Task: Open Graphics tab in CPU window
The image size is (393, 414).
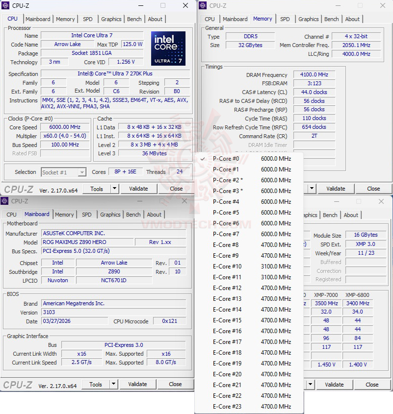Action: click(111, 19)
